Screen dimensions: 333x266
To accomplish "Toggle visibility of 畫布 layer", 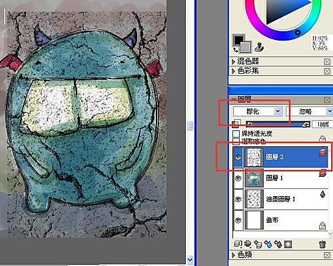I will (x=238, y=220).
